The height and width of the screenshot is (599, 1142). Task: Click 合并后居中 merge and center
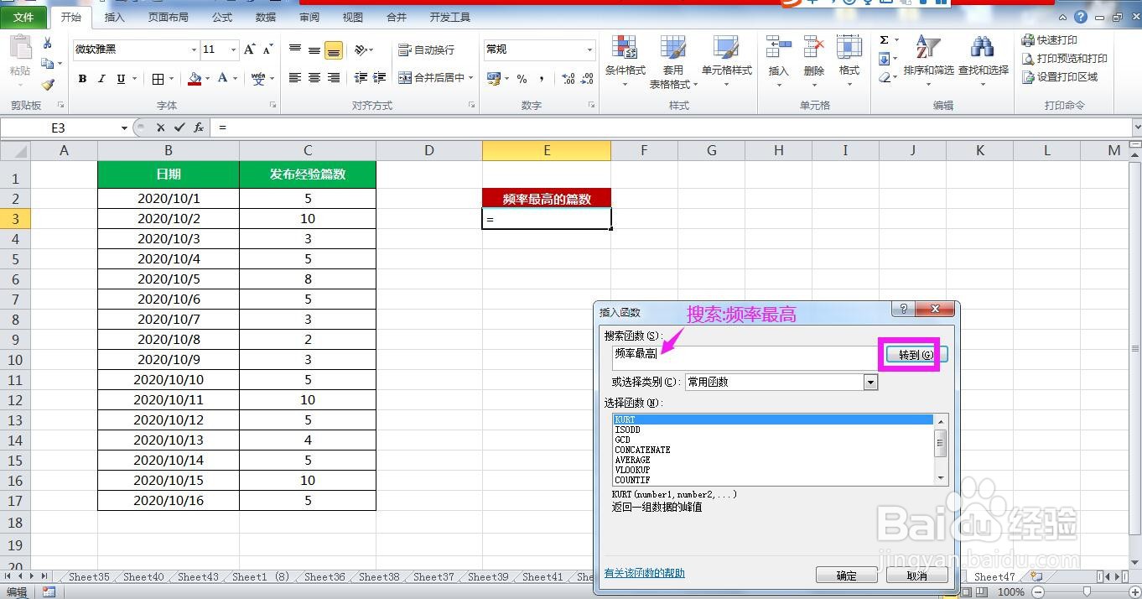[x=432, y=78]
